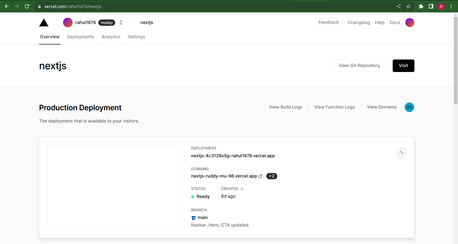Click the black Visit button
Image resolution: width=458 pixels, height=244 pixels.
click(x=403, y=66)
